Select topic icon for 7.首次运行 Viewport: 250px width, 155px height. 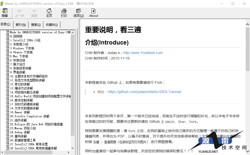click(8, 64)
